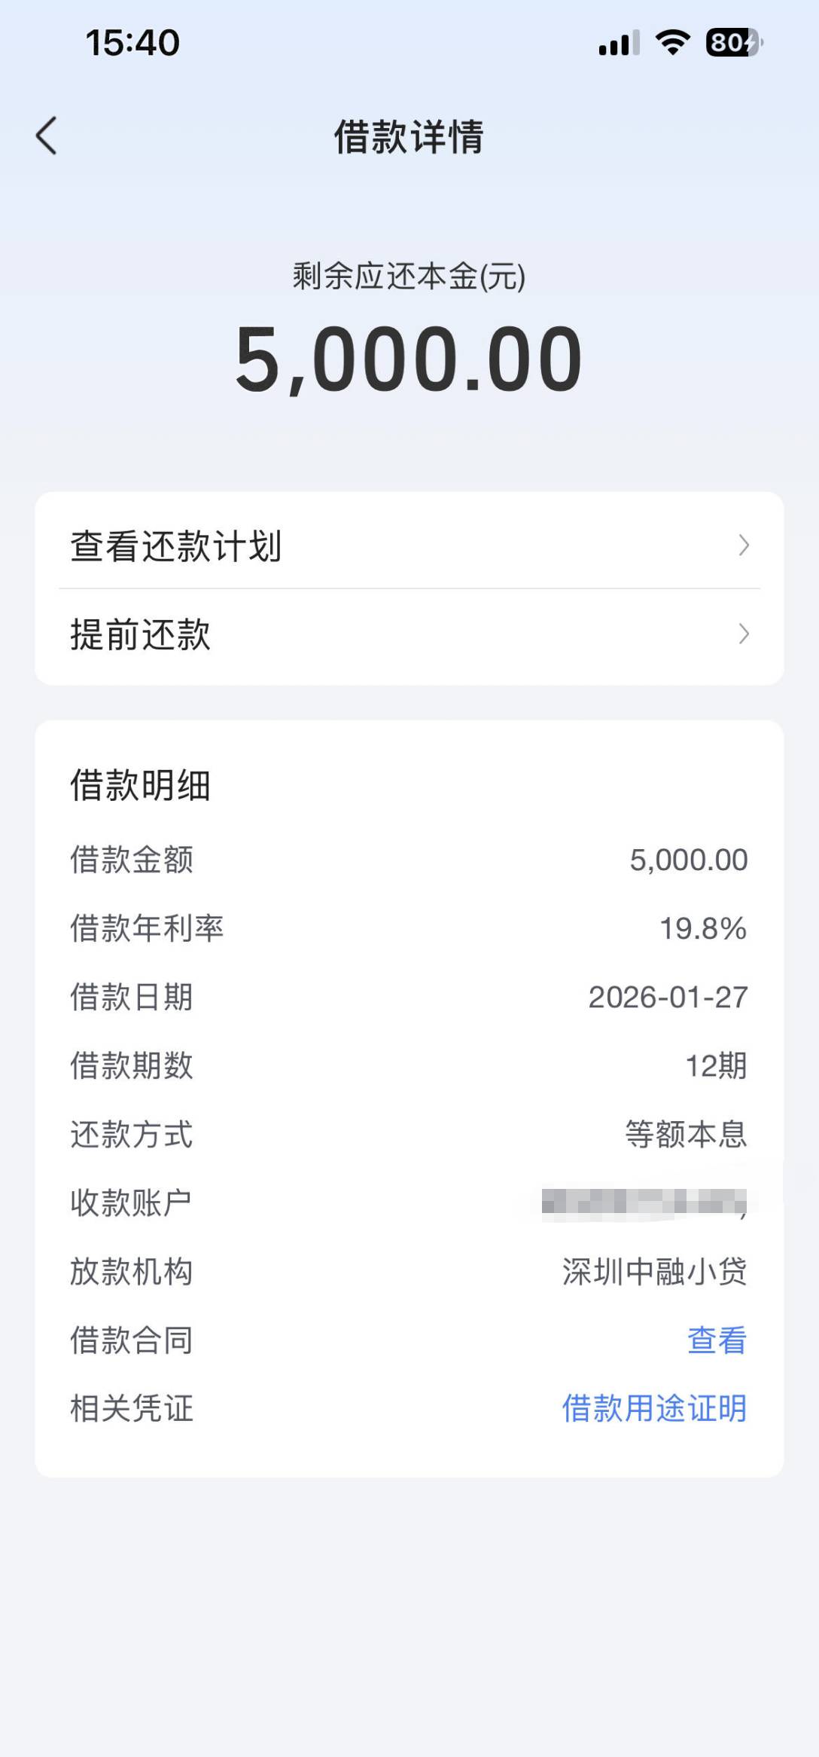The width and height of the screenshot is (819, 1757).
Task: Tap the large 剩余应还本金 amount figure
Action: click(x=409, y=359)
